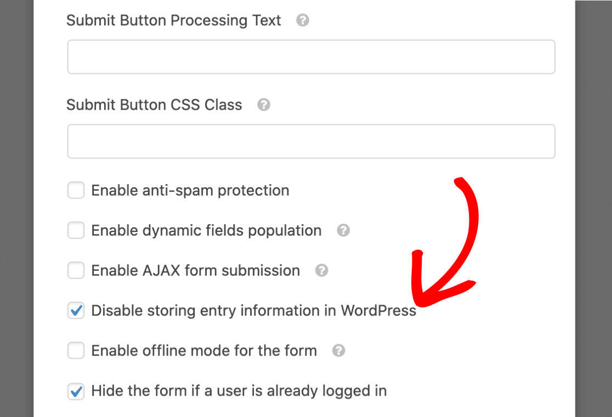Show help for AJAX form submission
The width and height of the screenshot is (612, 417).
pyautogui.click(x=321, y=270)
